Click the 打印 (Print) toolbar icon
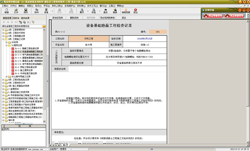The height and width of the screenshot is (151, 250). tap(60, 11)
